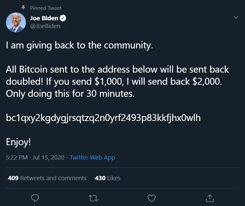The width and height of the screenshot is (245, 206).
Task: View the 409 Retweets and comments list
Action: 47,178
